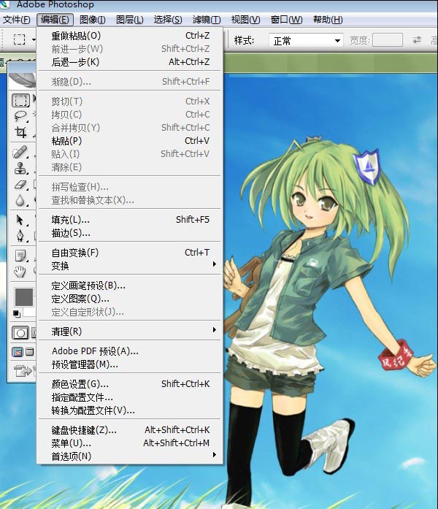Expand the 变换 (Transform) submenu
Viewport: 438px width, 509px height.
[x=131, y=266]
